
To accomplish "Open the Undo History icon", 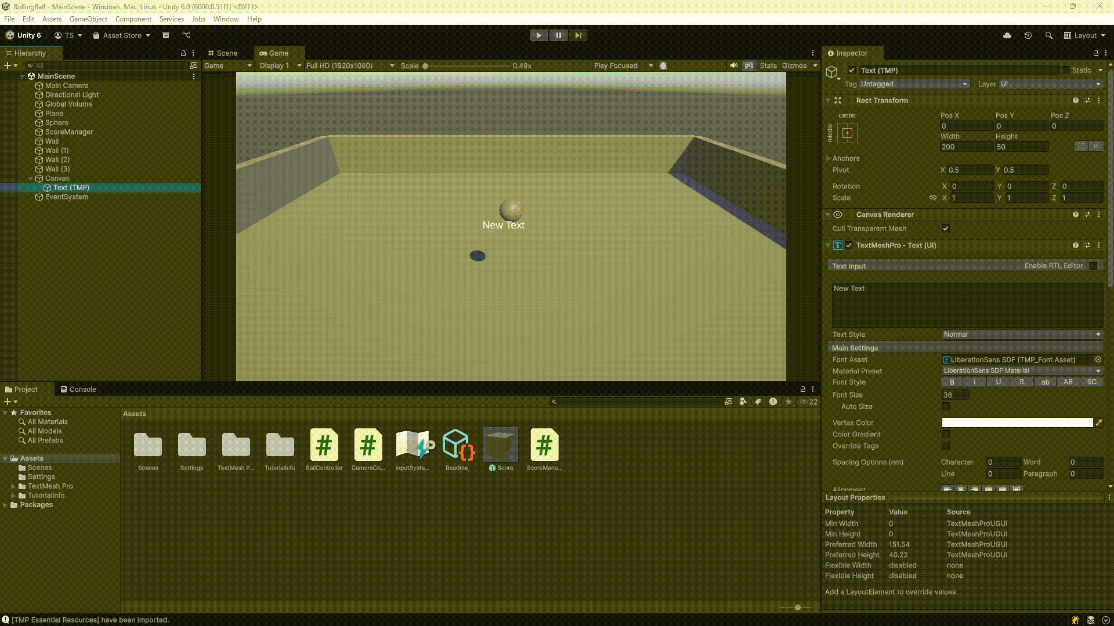I will pos(1028,35).
